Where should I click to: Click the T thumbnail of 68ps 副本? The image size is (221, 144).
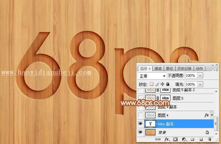[150, 124]
